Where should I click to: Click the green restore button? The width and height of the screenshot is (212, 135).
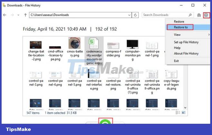coord(105,121)
